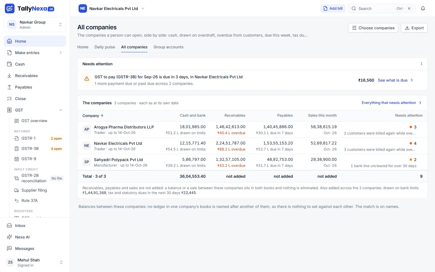This screenshot has width=435, height=272.
Task: Focus the Search field
Action: click(382, 8)
